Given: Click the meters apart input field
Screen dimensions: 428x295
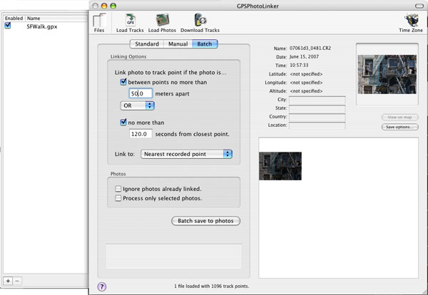Looking at the screenshot, I should (x=141, y=93).
